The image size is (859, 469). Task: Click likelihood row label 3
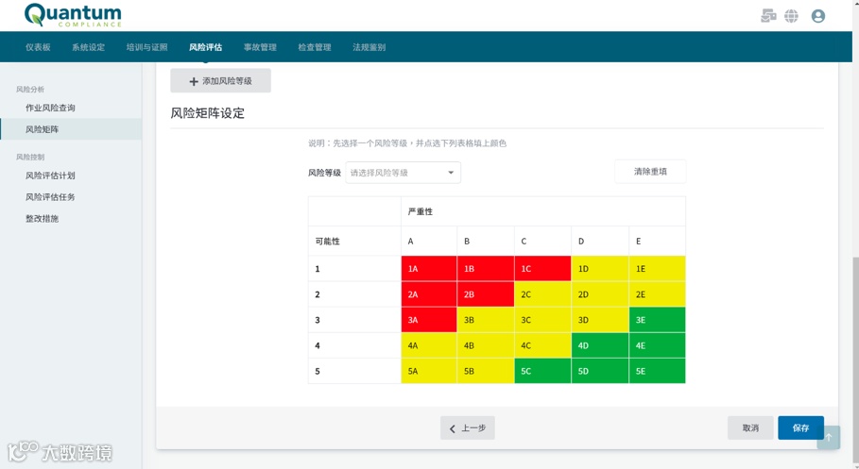click(354, 320)
